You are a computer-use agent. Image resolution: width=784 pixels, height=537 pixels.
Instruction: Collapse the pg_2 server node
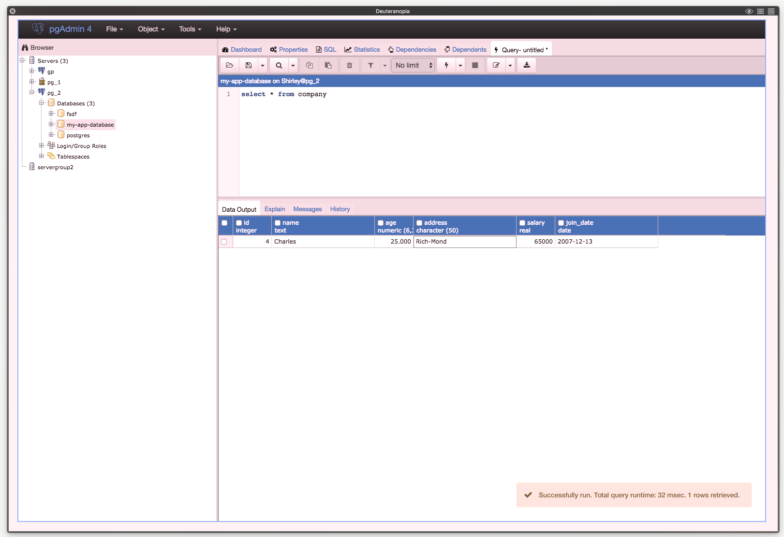32,92
